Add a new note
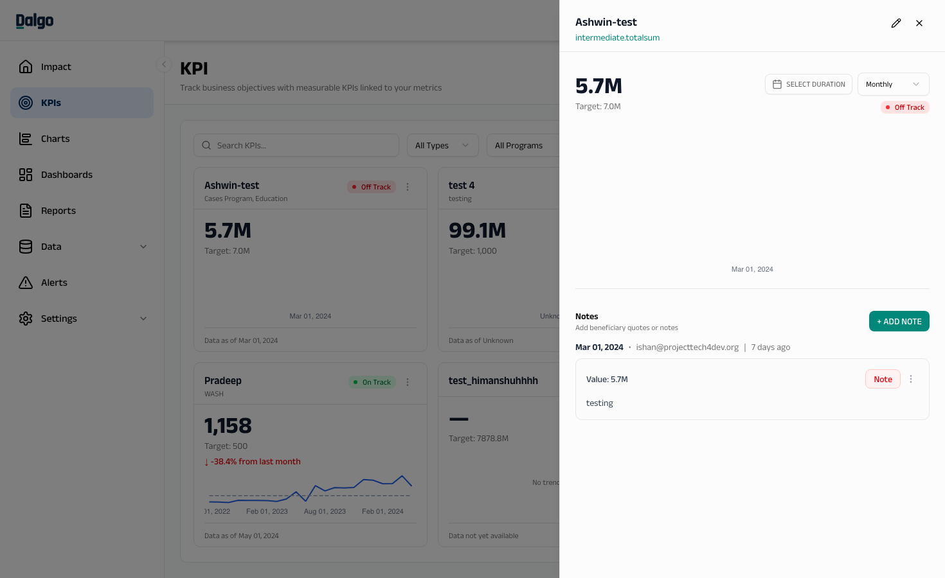 899,321
